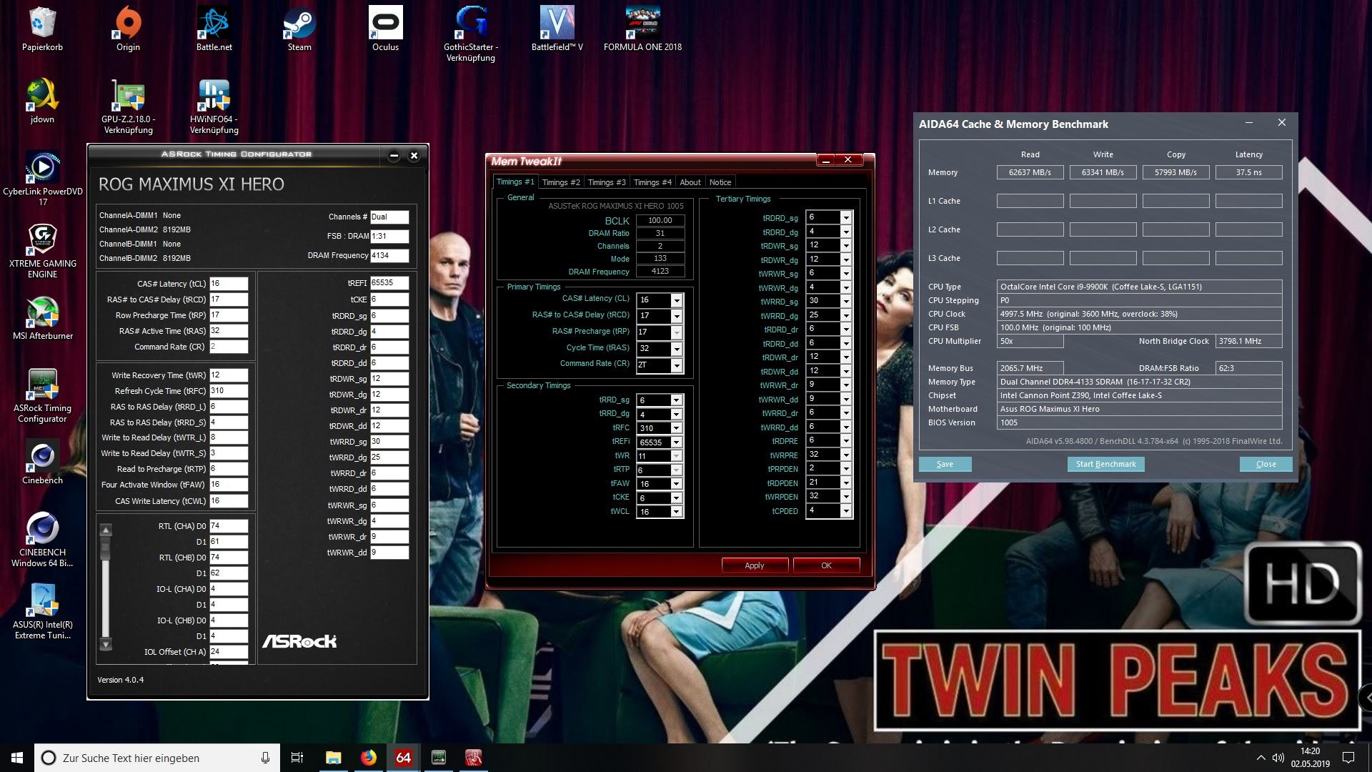This screenshot has width=1372, height=772.
Task: Expand RAS# to CAS# Delay (tRCD) dropdown
Action: 676,316
